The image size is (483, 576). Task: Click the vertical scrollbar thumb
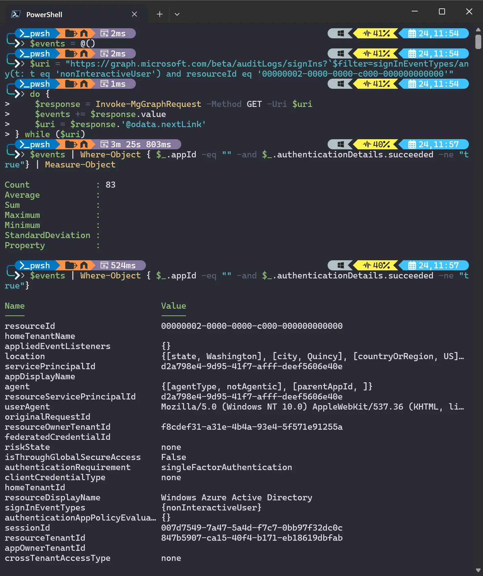(x=478, y=42)
